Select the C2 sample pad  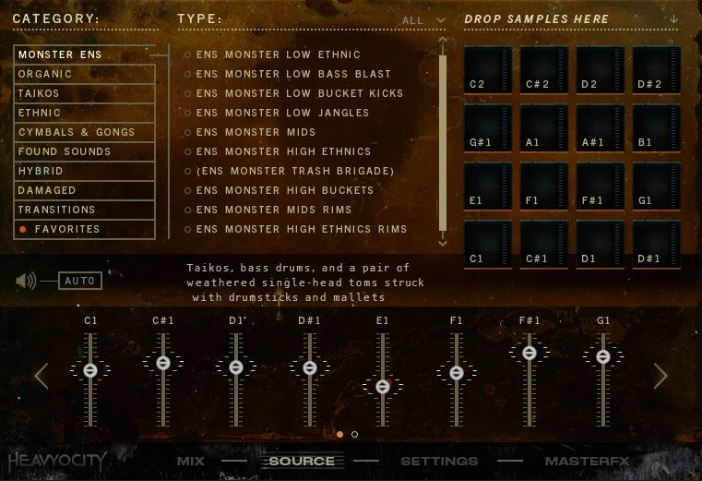[488, 69]
